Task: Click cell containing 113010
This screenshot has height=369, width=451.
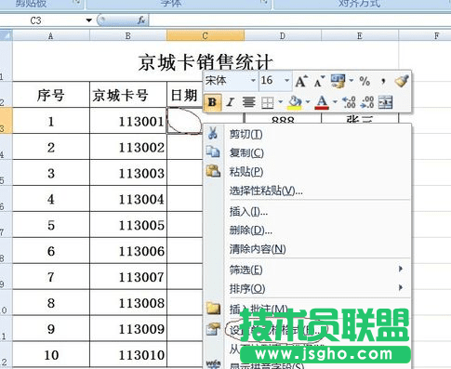Action: tap(128, 355)
